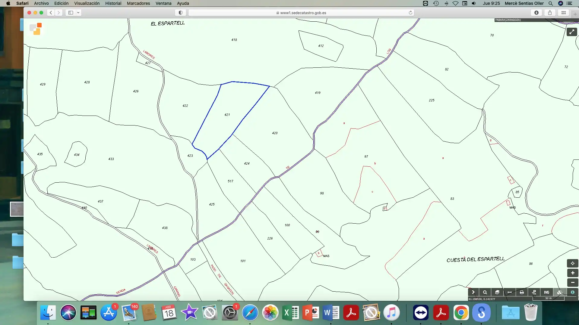The width and height of the screenshot is (579, 325).
Task: Open the map information (i) button
Action: pos(572,292)
